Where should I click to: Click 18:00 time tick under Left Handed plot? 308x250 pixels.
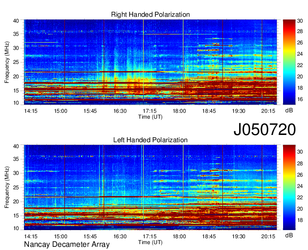click(179, 236)
